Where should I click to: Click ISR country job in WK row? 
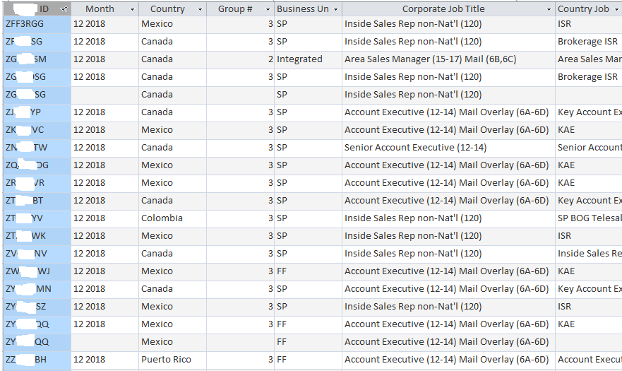coord(589,236)
